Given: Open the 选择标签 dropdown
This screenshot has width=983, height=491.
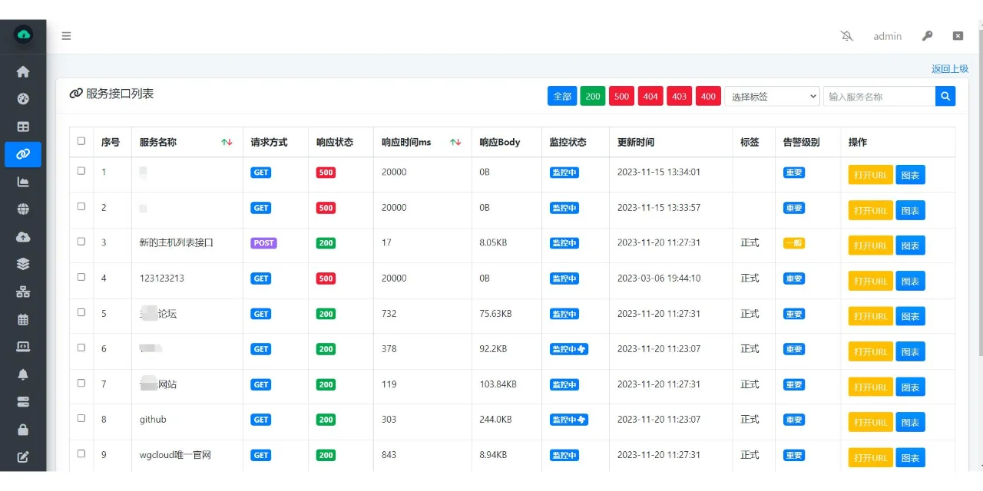Looking at the screenshot, I should [772, 96].
